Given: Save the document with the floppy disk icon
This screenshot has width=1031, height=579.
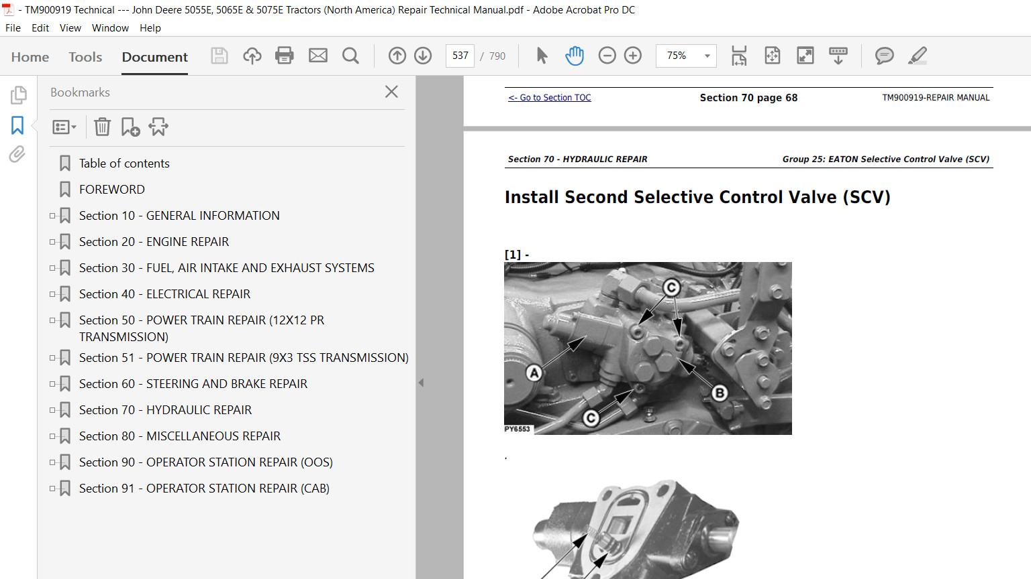Looking at the screenshot, I should click(219, 56).
